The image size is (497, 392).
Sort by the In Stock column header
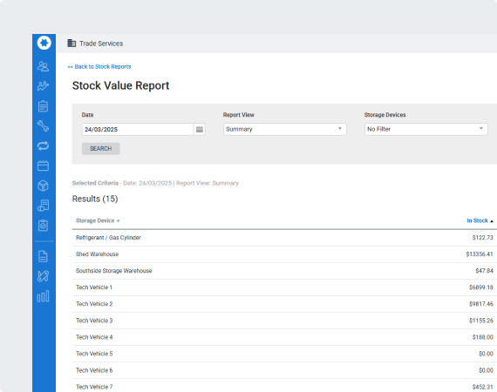click(x=480, y=220)
